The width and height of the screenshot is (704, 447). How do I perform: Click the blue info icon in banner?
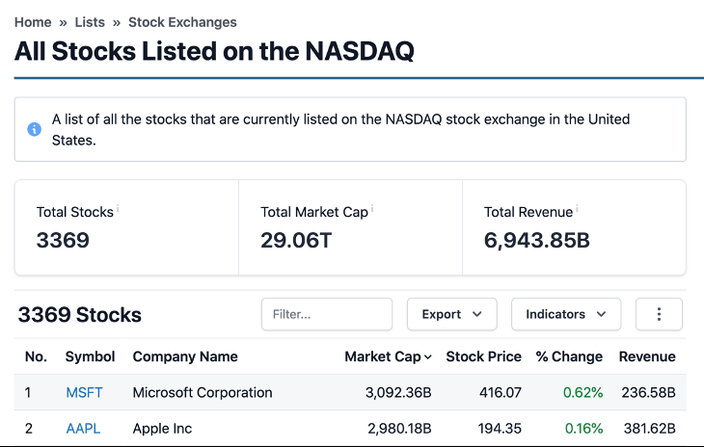click(x=34, y=129)
